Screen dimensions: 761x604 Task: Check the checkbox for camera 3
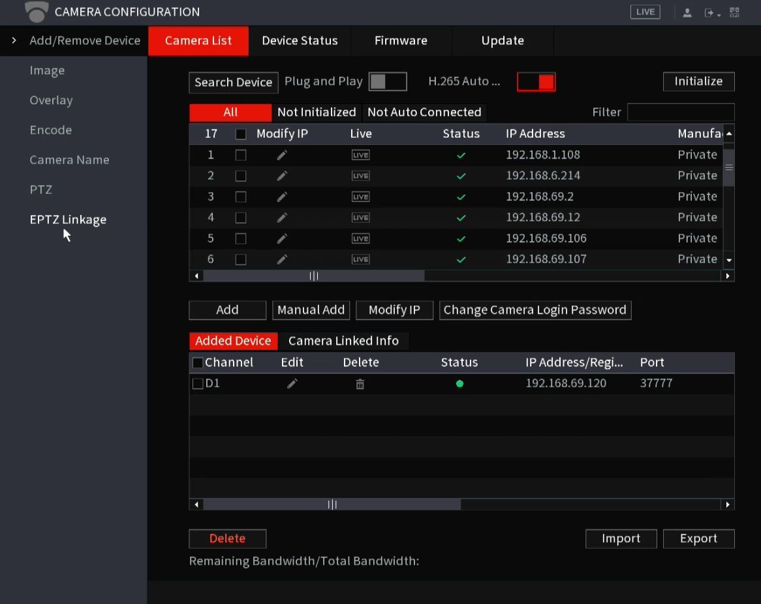[240, 197]
